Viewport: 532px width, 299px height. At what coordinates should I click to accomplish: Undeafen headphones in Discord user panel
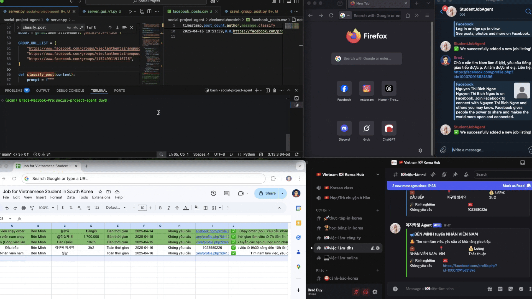point(366,292)
